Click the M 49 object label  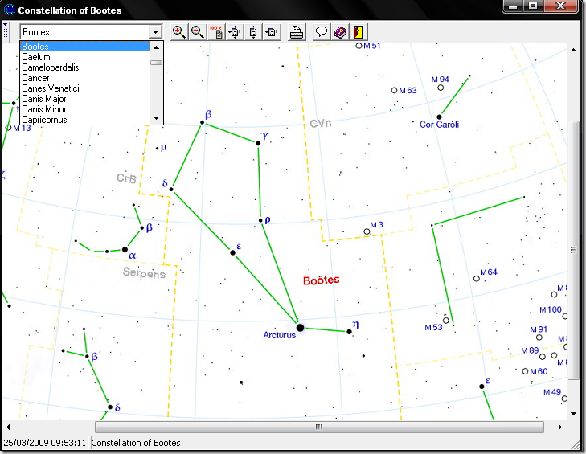pos(552,392)
